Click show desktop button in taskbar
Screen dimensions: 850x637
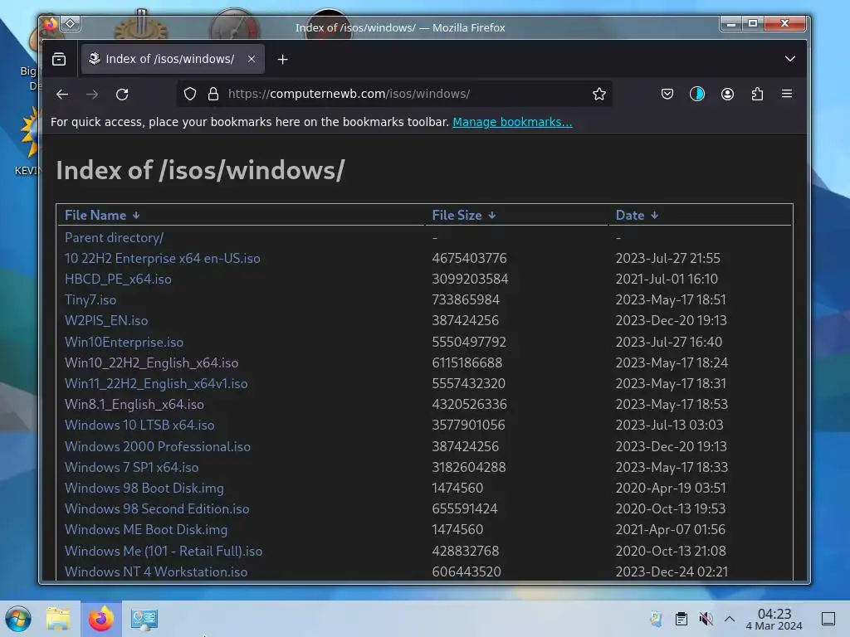[828, 619]
